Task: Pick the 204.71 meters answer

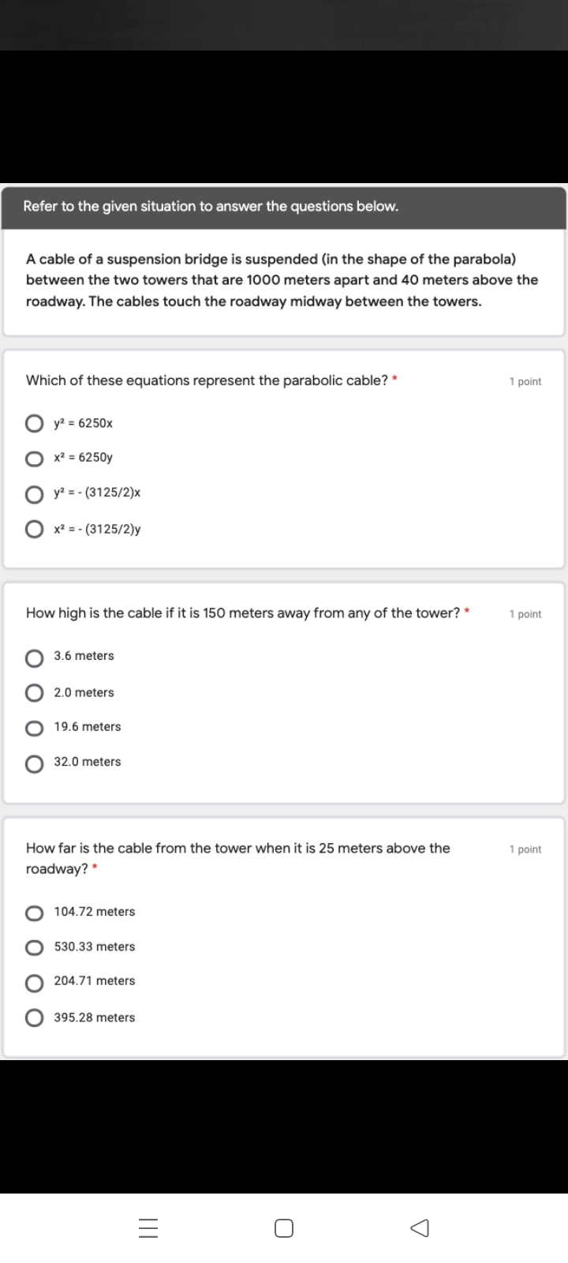Action: click(34, 982)
